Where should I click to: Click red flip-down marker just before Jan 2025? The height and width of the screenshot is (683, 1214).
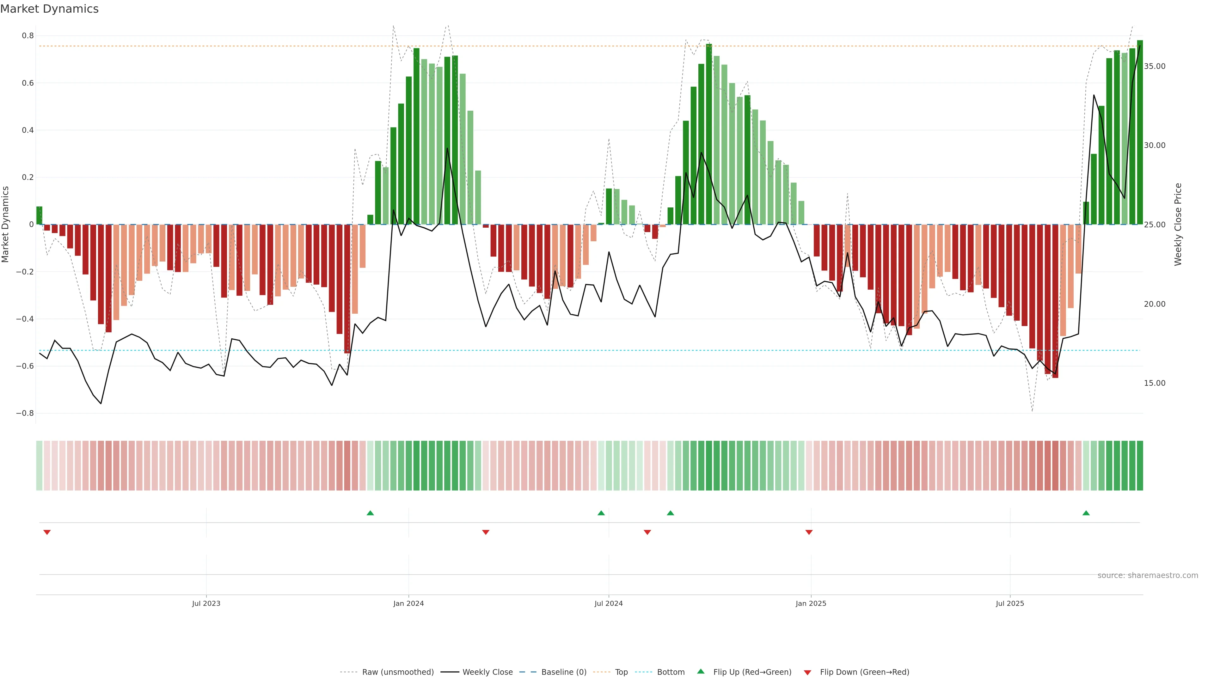(x=809, y=532)
